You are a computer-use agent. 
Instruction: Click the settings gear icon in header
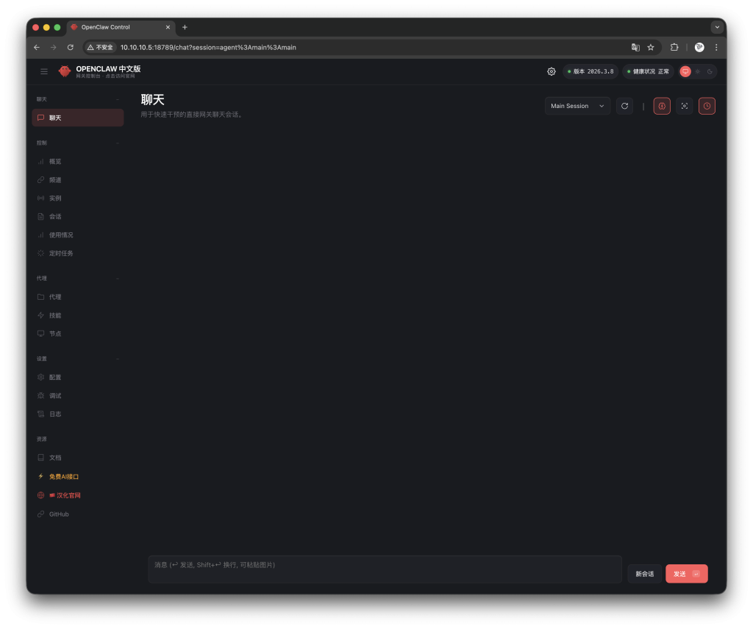coord(552,71)
